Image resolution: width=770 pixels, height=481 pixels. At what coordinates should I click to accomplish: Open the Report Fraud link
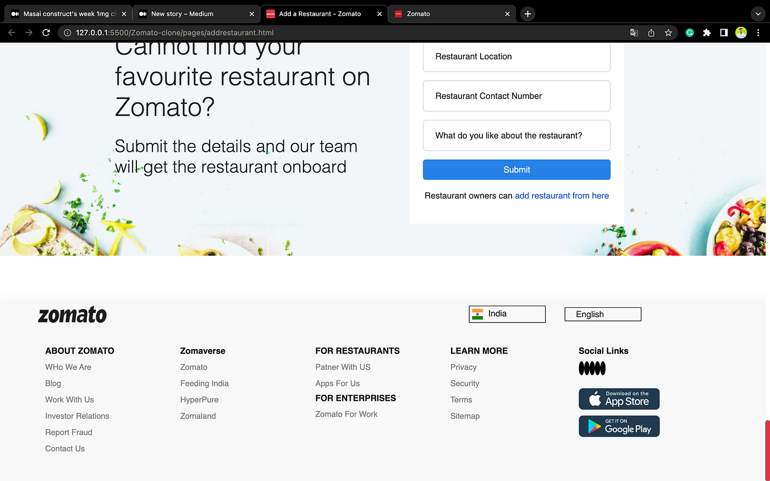click(69, 433)
